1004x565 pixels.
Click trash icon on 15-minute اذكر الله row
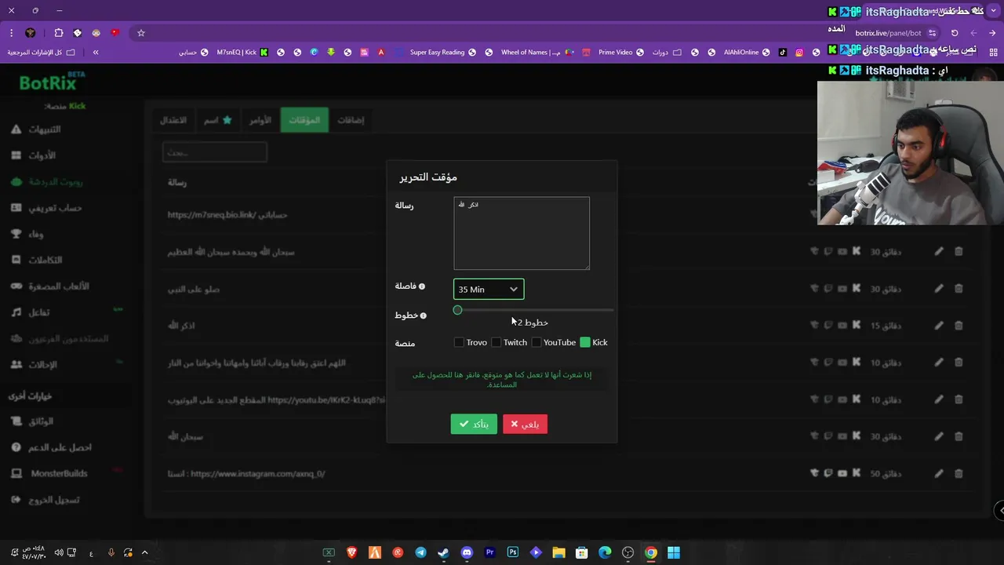959,326
